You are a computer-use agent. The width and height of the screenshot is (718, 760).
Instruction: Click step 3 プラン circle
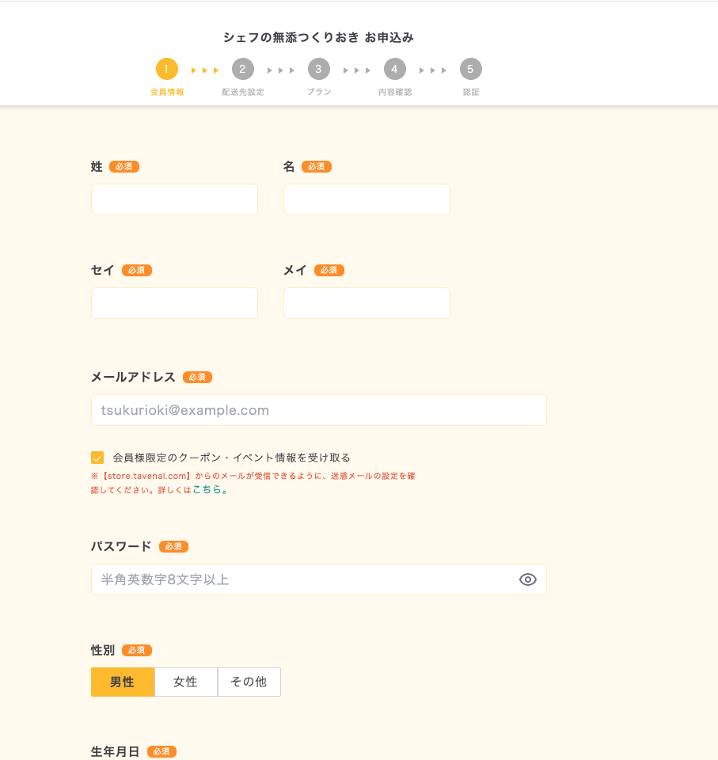click(x=318, y=70)
